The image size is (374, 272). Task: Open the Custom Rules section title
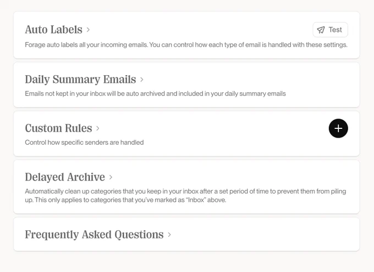[x=58, y=128]
